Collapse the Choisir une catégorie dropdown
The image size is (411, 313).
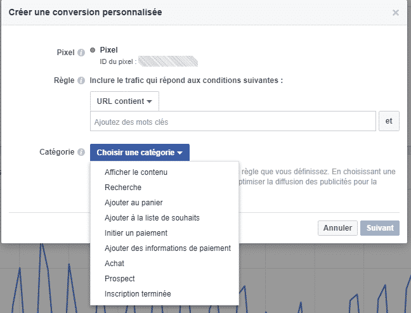[140, 153]
